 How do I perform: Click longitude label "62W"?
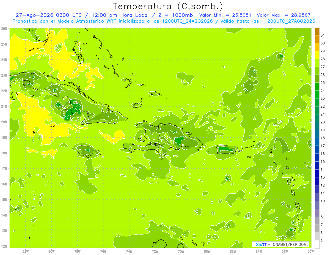[x=285, y=251]
